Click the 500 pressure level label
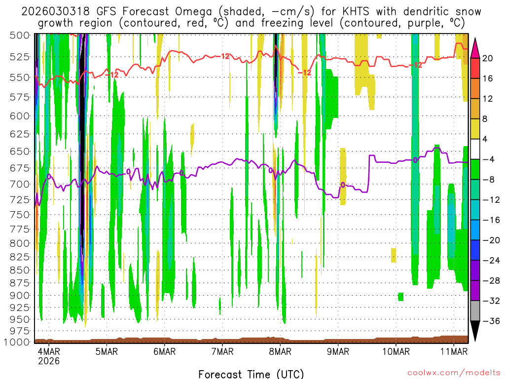 click(x=20, y=35)
